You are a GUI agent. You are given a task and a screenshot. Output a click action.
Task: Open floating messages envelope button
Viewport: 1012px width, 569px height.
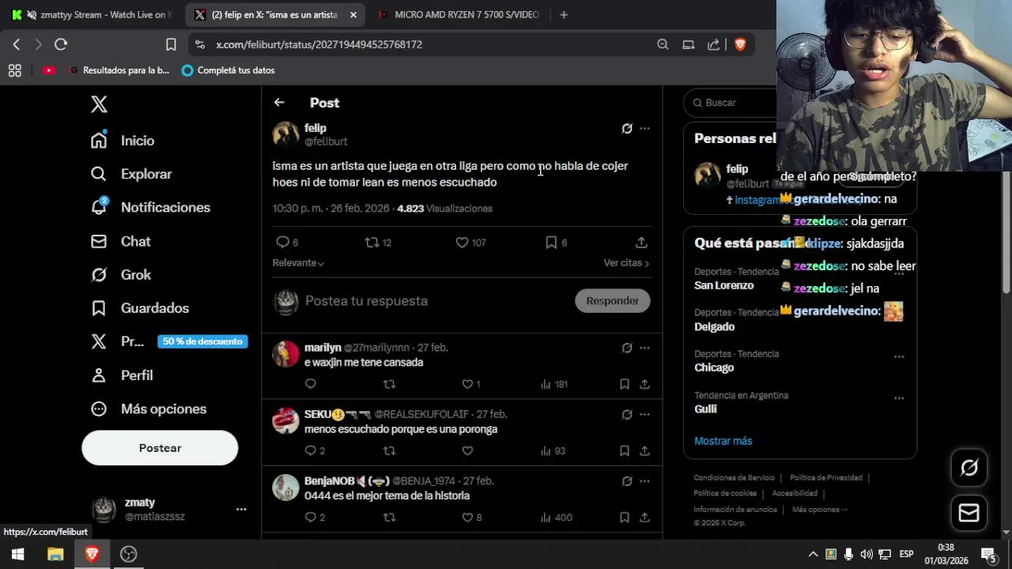[x=969, y=513]
